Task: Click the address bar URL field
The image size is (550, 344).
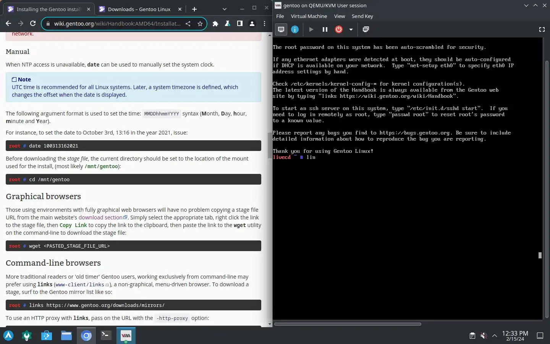Action: 117,24
